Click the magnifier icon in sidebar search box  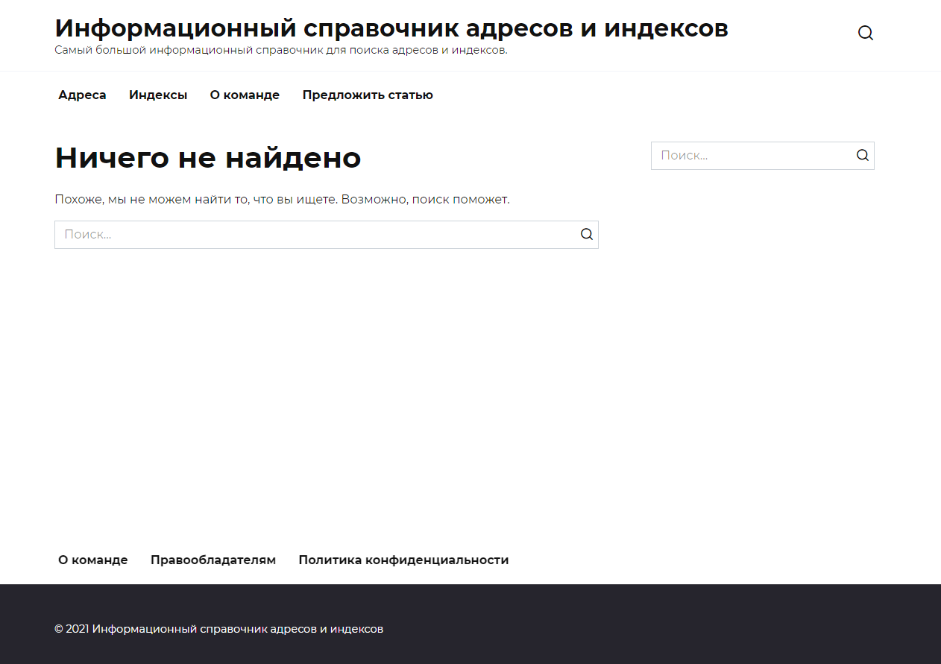point(863,156)
